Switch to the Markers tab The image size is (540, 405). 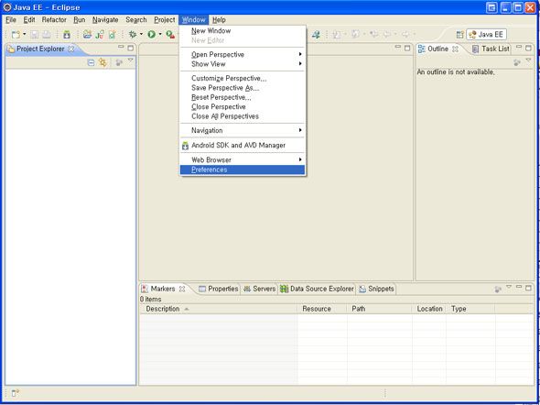[164, 289]
